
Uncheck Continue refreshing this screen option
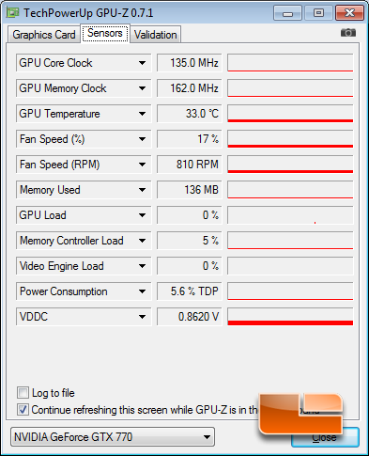point(23,409)
